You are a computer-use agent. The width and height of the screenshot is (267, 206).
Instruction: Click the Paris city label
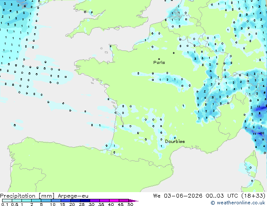pos(159,63)
